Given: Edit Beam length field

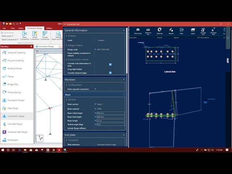Looking at the screenshot, I should 110,121.
